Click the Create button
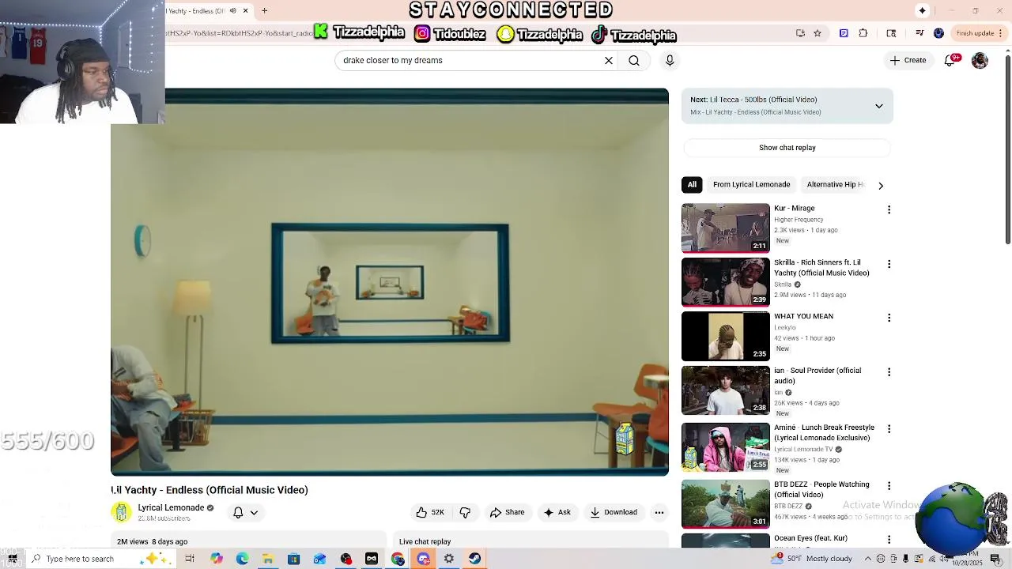 click(x=908, y=60)
